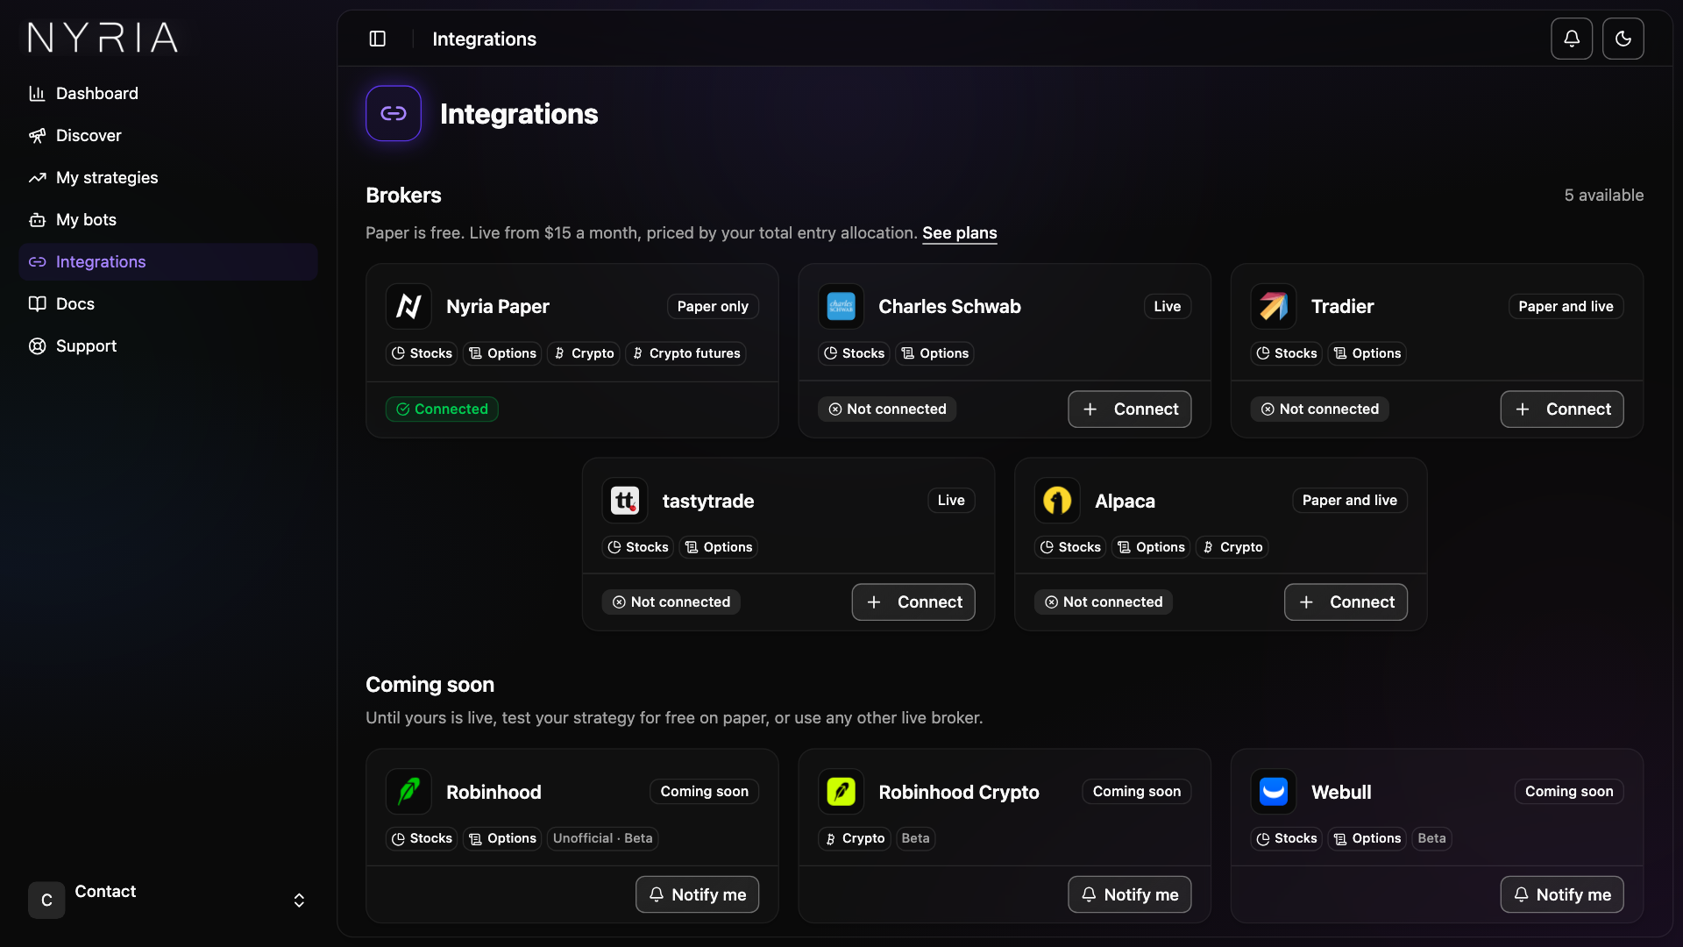Click Integrations title in the top bar
Viewport: 1683px width, 947px height.
(x=484, y=39)
